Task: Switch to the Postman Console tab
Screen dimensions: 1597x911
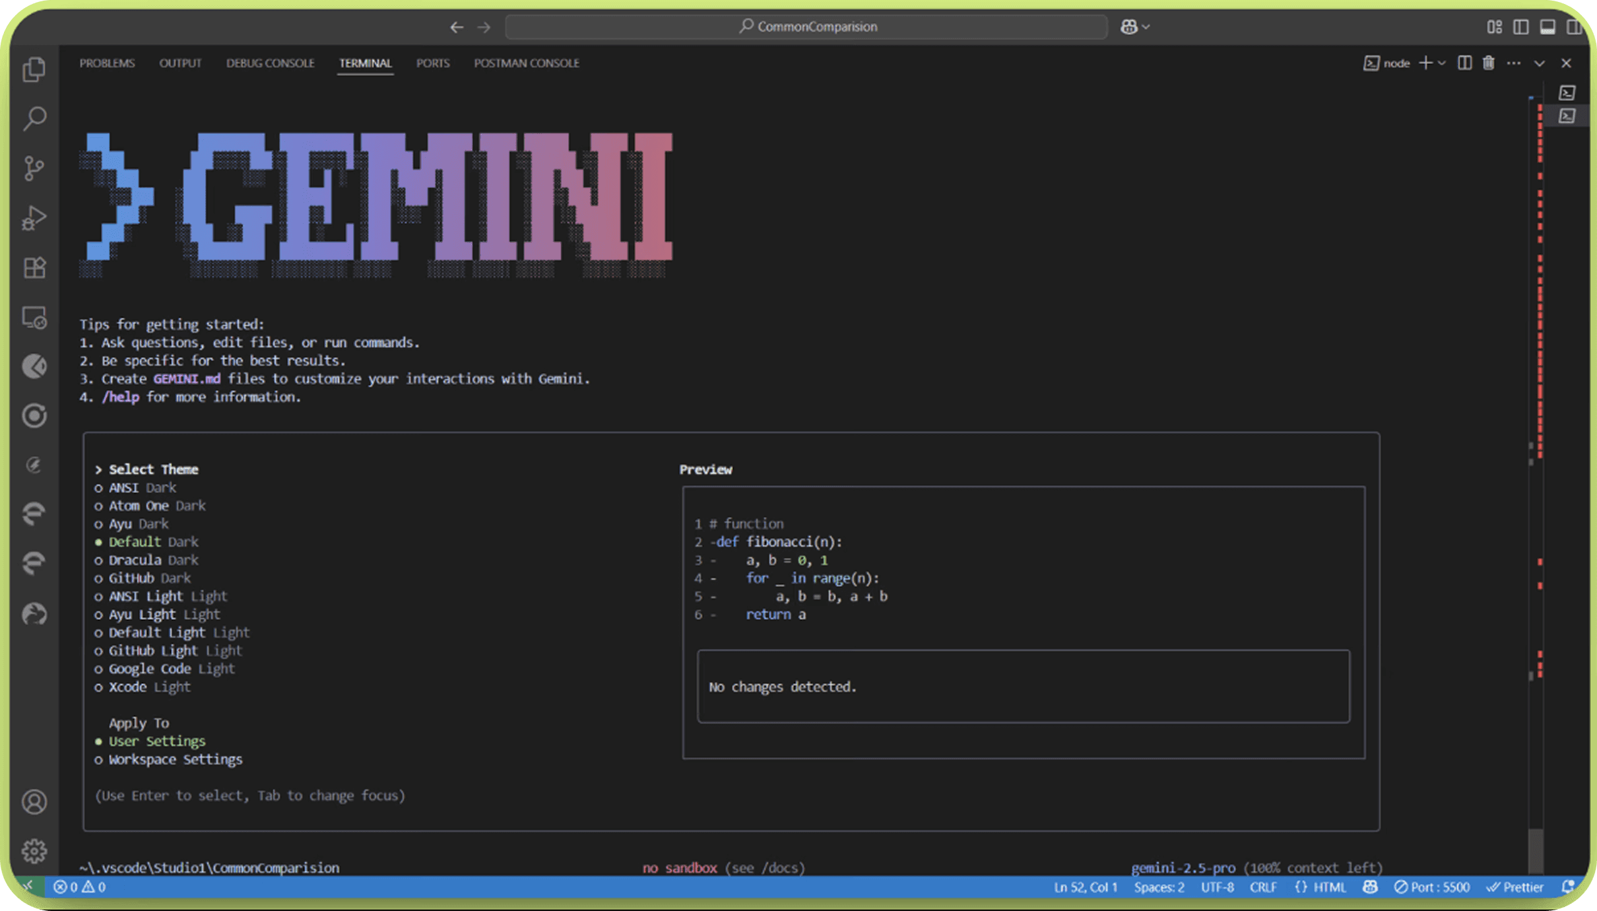Action: [x=526, y=63]
